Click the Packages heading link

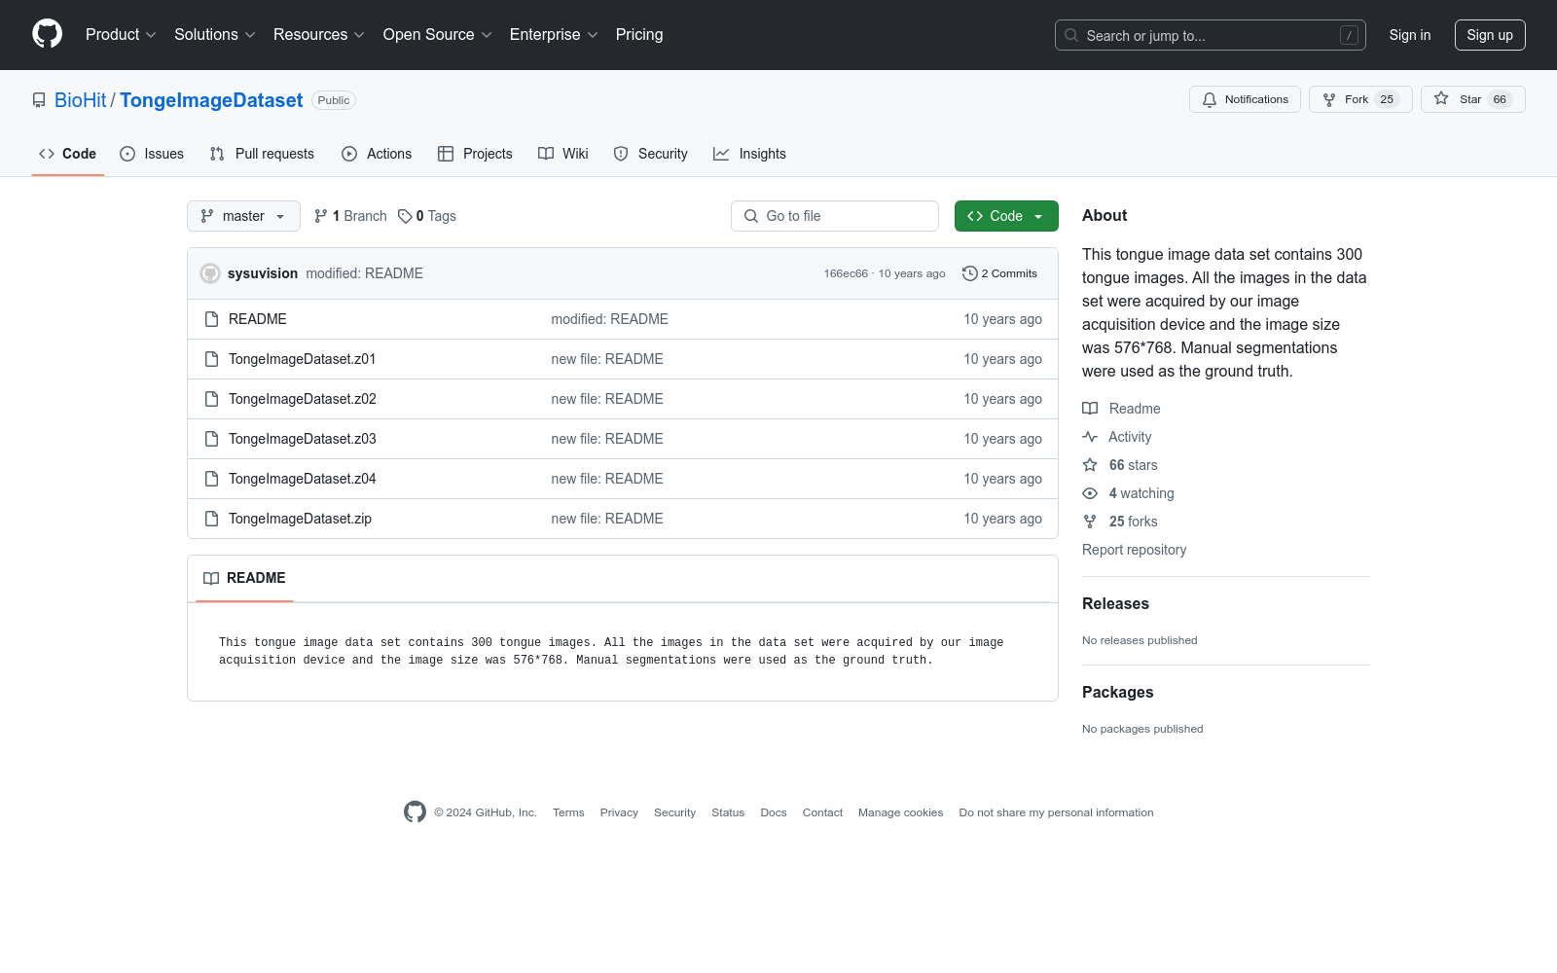(x=1117, y=692)
